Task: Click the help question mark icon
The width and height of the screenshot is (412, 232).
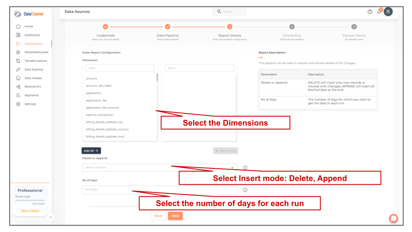Action: click(370, 12)
